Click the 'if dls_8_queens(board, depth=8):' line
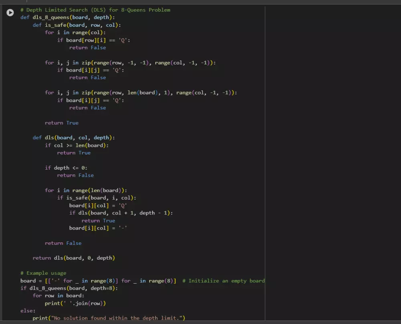The height and width of the screenshot is (324, 401). [x=69, y=288]
